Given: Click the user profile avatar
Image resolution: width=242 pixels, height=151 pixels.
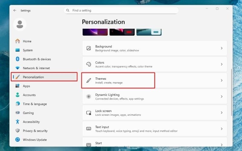Looking at the screenshot, I should click(20, 24).
